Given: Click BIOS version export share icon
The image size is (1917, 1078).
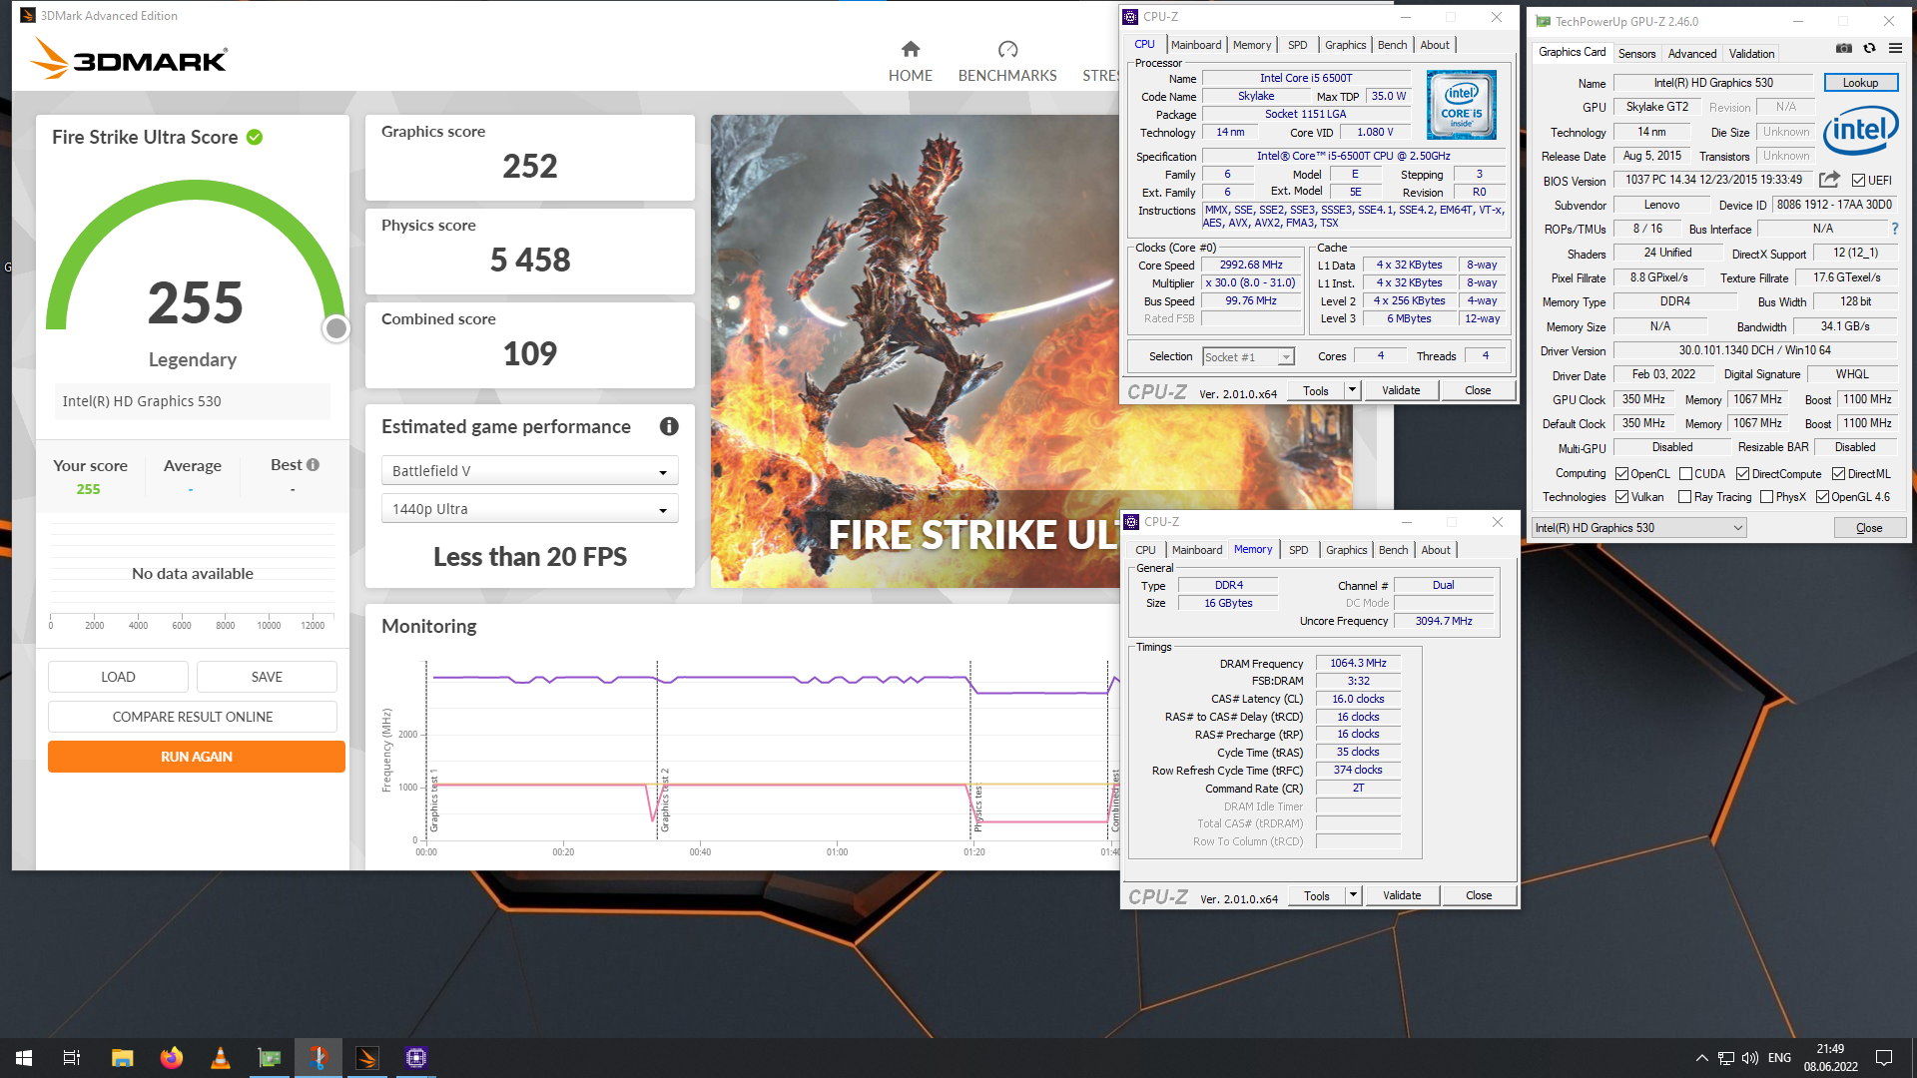Looking at the screenshot, I should point(1829,180).
